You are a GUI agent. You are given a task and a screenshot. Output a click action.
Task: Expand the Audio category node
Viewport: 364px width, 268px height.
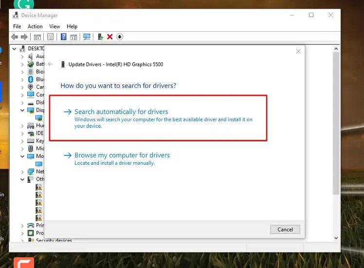click(x=22, y=57)
